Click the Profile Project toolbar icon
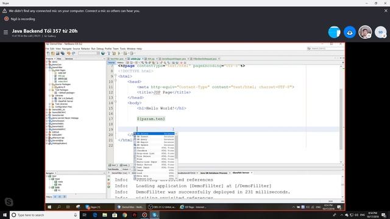390x219 pixels. coord(132,53)
